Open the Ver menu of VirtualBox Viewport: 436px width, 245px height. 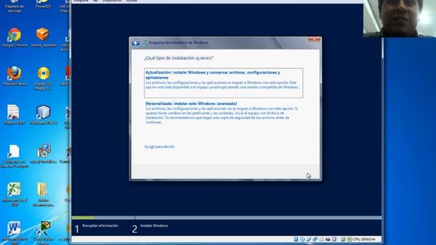click(95, 1)
